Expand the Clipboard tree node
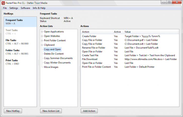This screenshot has width=183, height=117. pyautogui.click(x=42, y=45)
